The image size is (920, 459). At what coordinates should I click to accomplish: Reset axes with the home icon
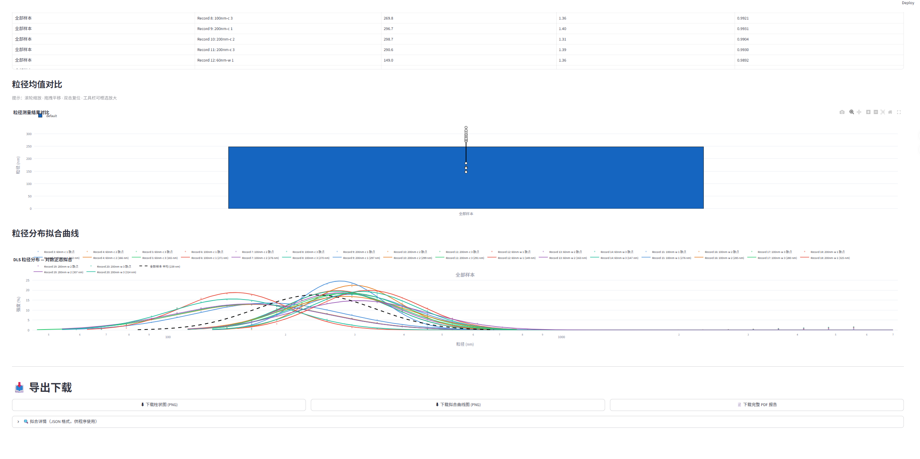click(x=890, y=112)
